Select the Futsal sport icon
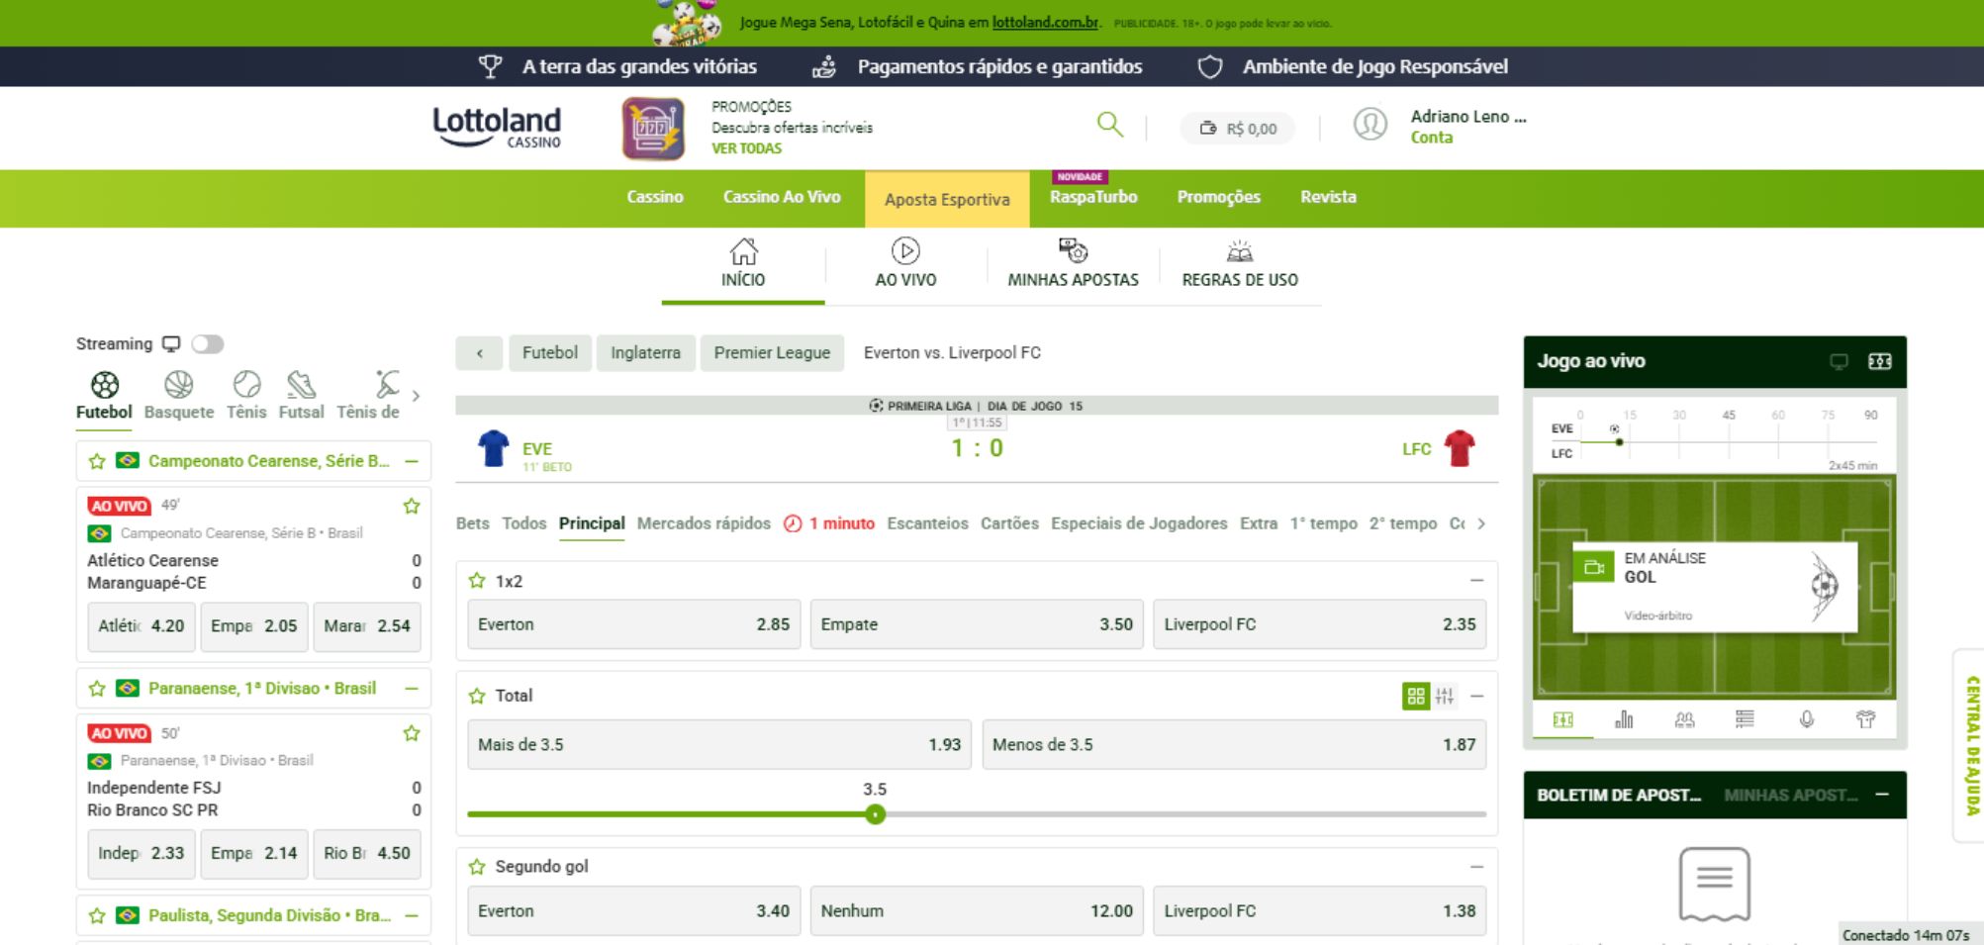 301,385
